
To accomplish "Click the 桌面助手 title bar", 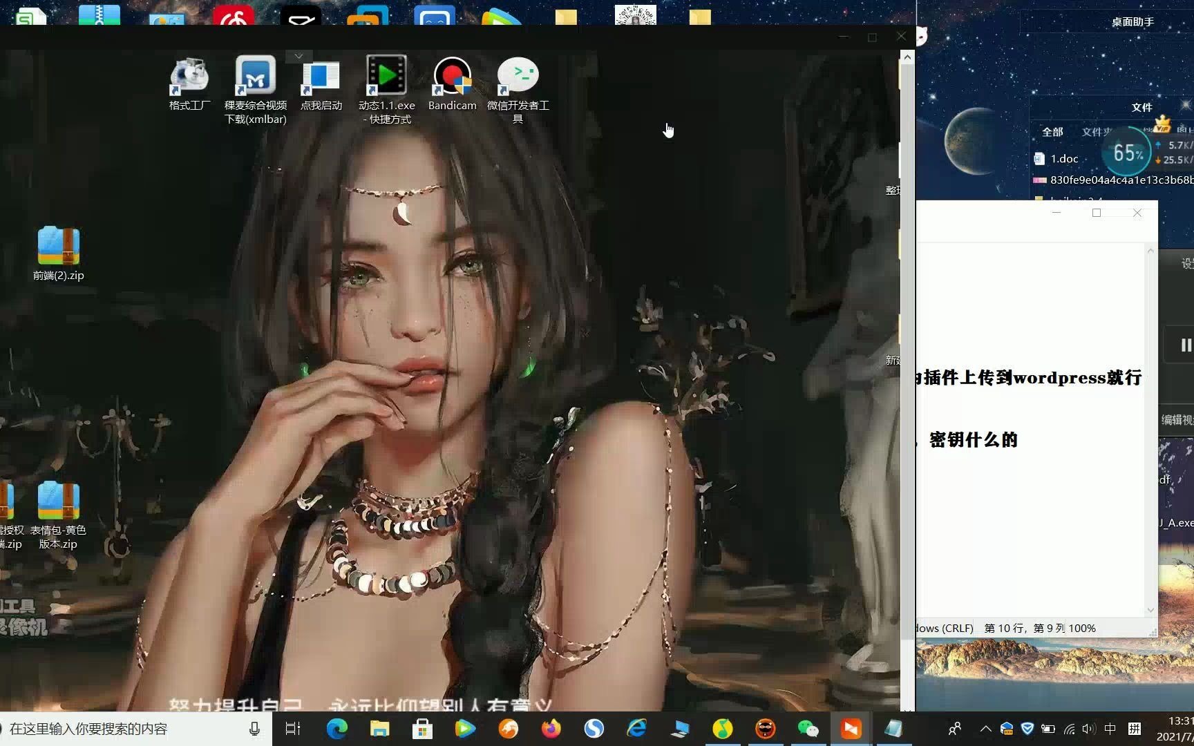I will 1133,22.
